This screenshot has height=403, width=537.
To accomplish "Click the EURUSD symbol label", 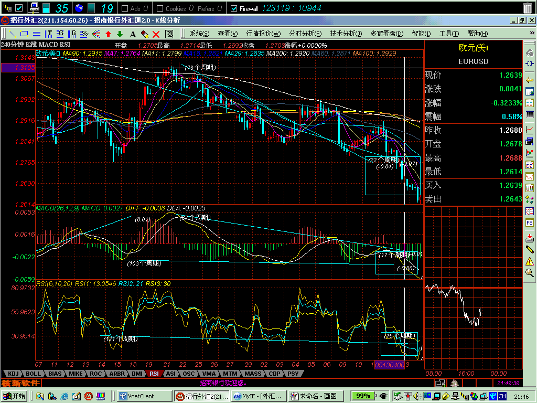I will (474, 62).
